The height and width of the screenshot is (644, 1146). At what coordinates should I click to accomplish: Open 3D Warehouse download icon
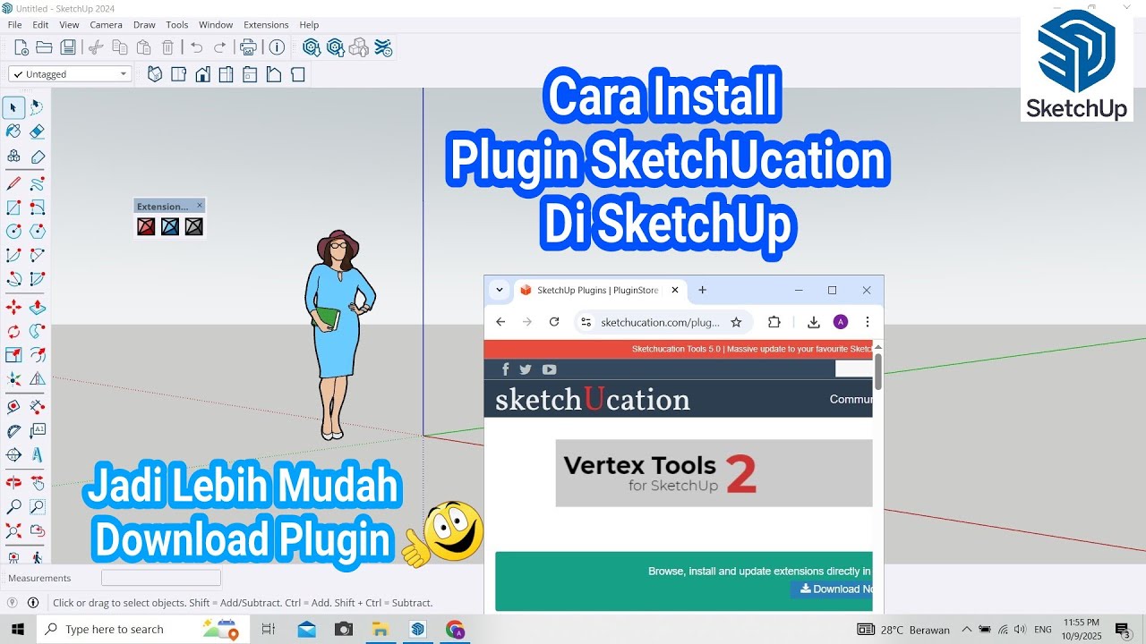(312, 47)
